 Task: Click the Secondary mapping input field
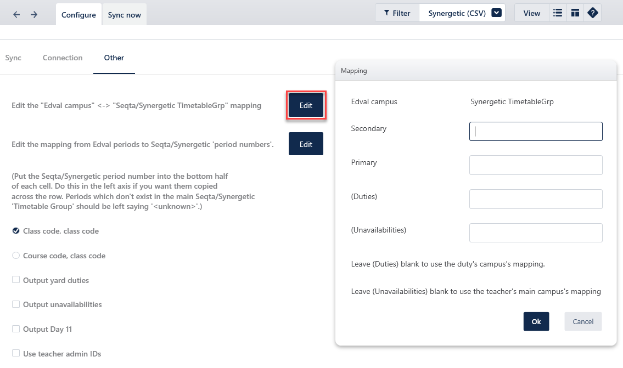tap(536, 132)
